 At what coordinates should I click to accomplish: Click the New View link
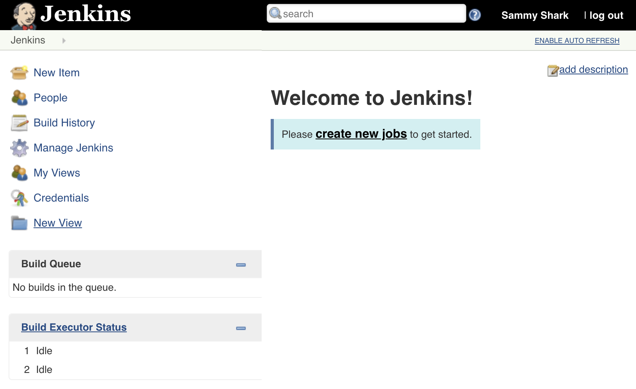58,223
